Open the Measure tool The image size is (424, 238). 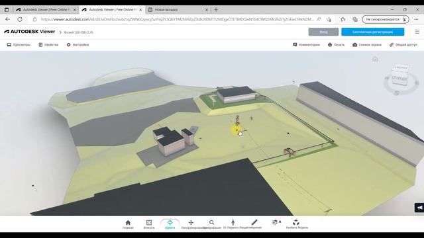point(254,224)
